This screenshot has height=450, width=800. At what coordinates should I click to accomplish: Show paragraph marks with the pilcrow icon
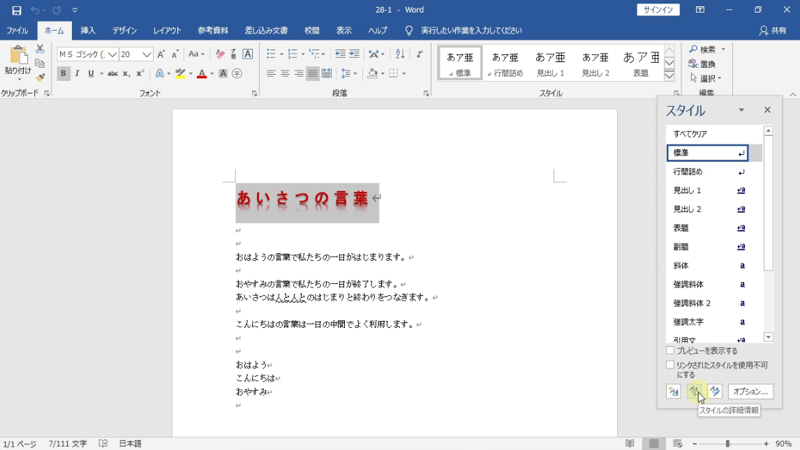419,54
